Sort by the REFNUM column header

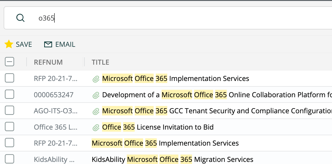[48, 62]
